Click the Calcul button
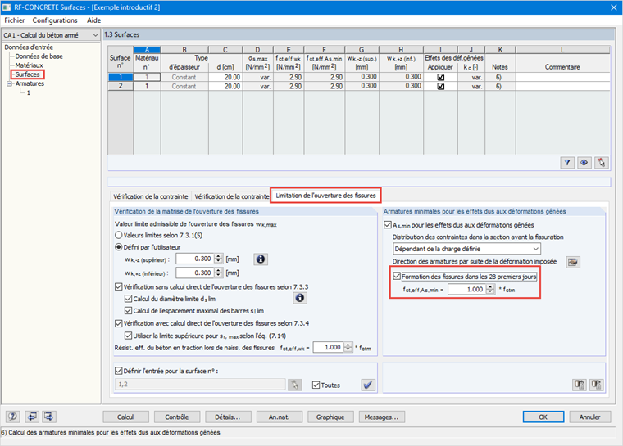This screenshot has height=446, width=623. tap(125, 417)
